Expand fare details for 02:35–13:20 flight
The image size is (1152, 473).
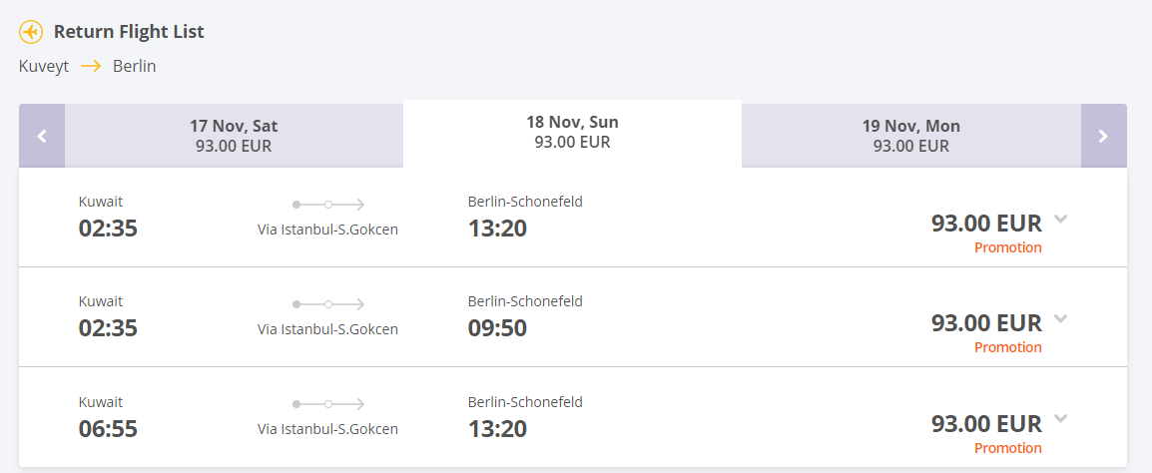pos(1060,220)
